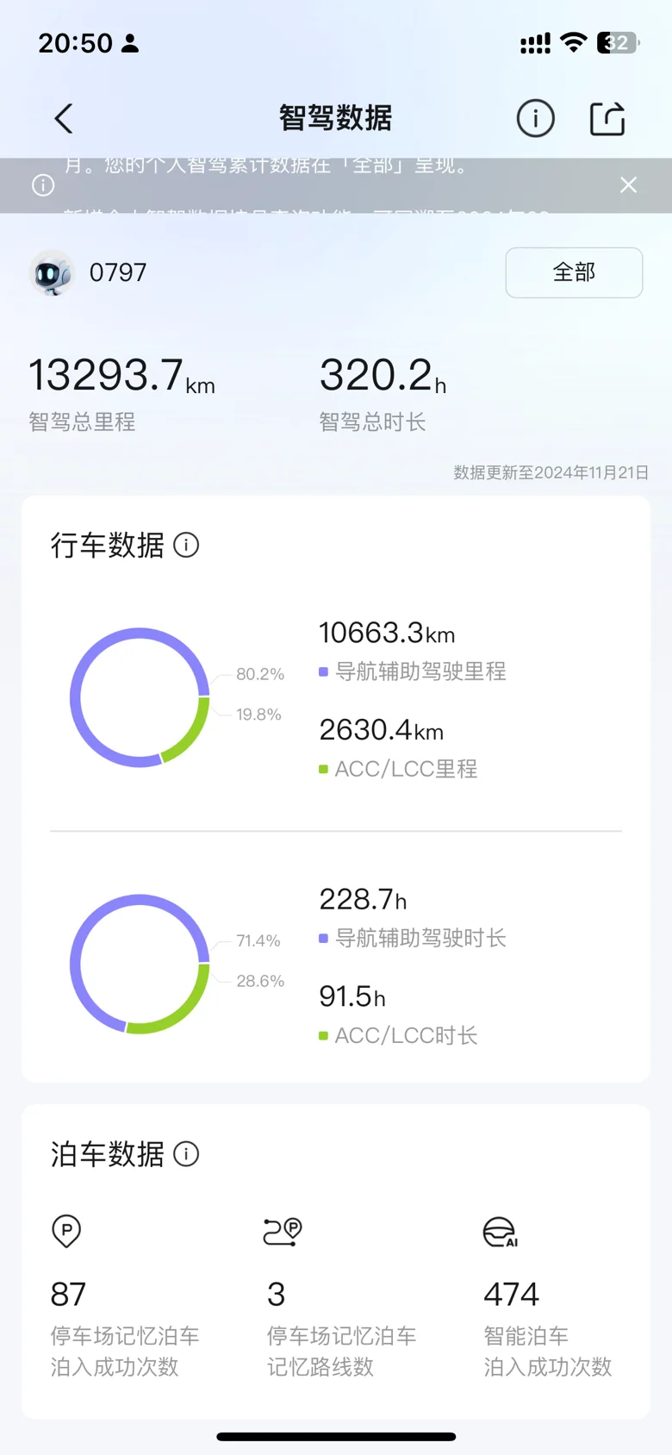Tap the 320.2 h total duration value

tap(383, 376)
